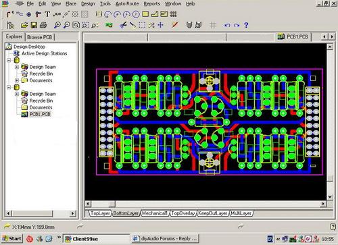Open the Auto Route menu
The image size is (338, 245).
point(127,4)
